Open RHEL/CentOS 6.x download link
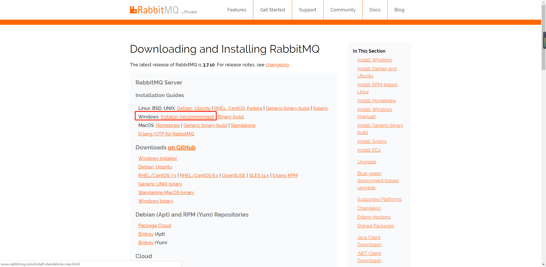Screen dimensions: 546x267 click(199, 175)
